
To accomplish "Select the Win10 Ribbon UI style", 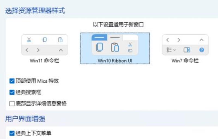I will (115, 48).
